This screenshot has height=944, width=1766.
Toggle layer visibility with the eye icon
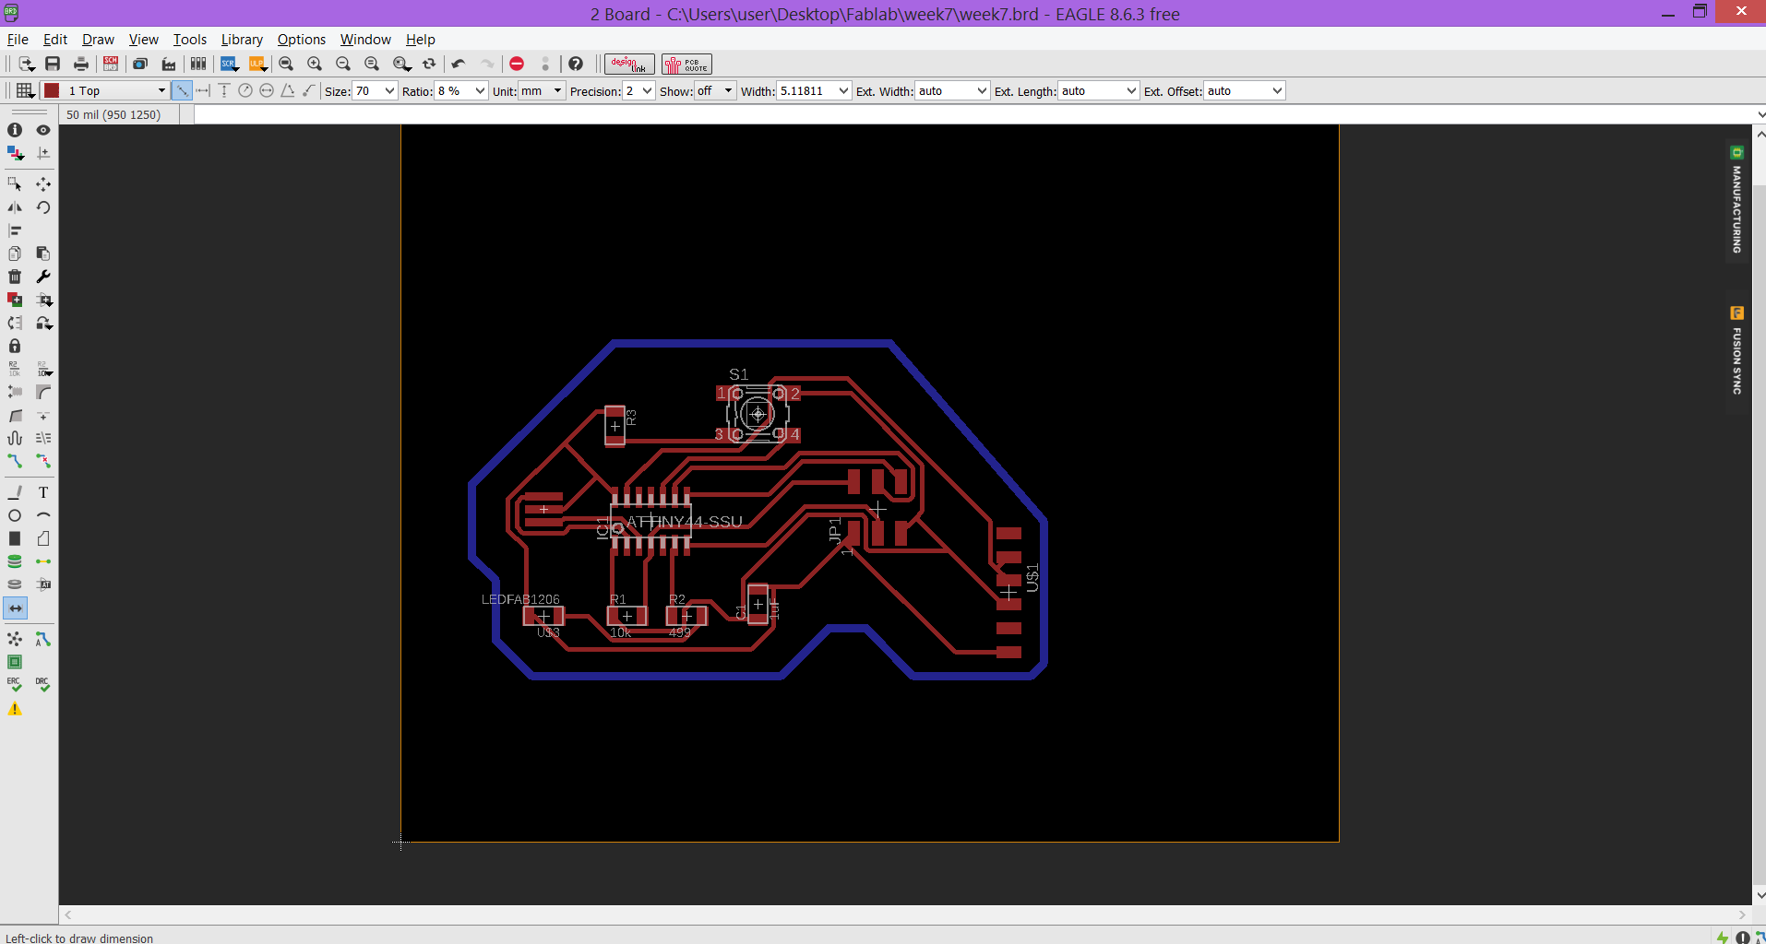pos(42,130)
